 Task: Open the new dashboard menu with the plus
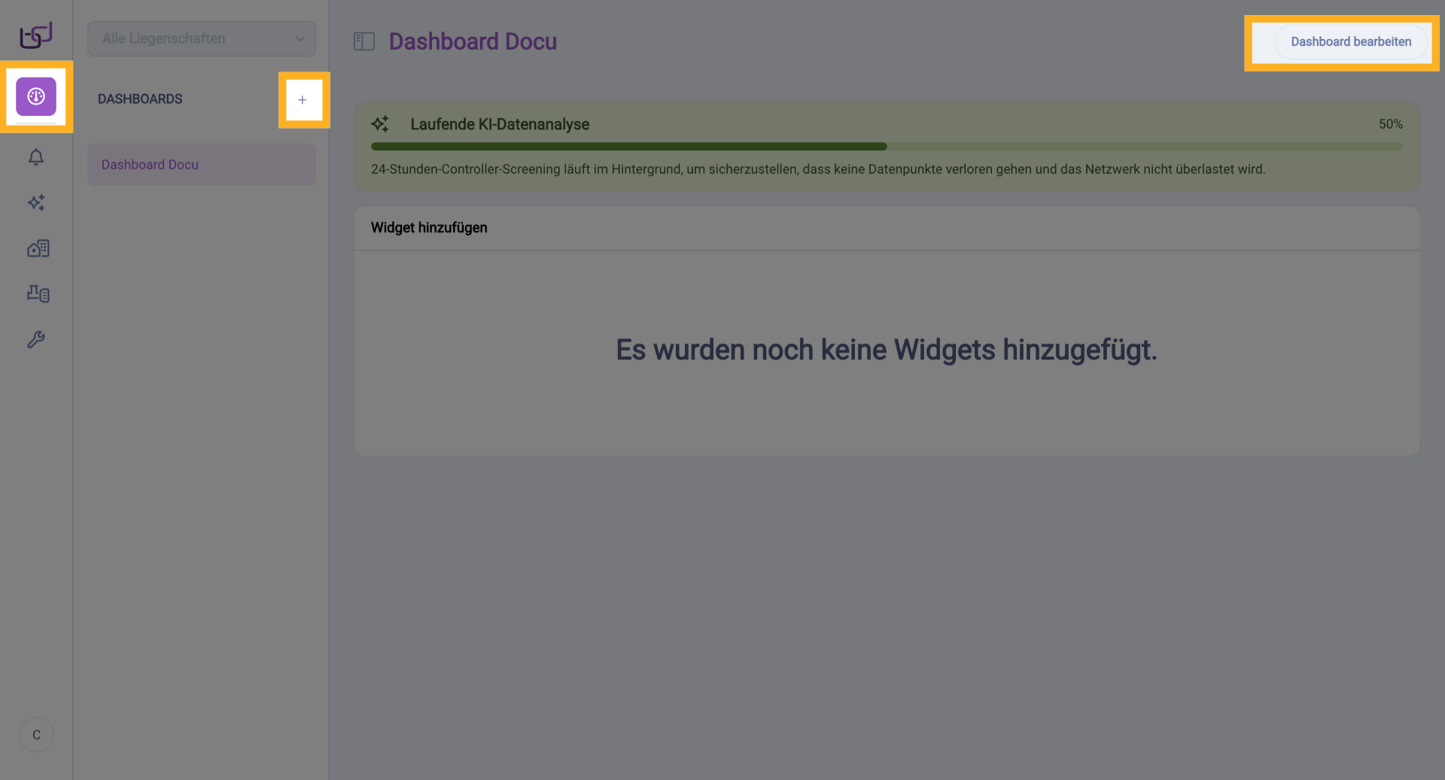click(x=303, y=99)
